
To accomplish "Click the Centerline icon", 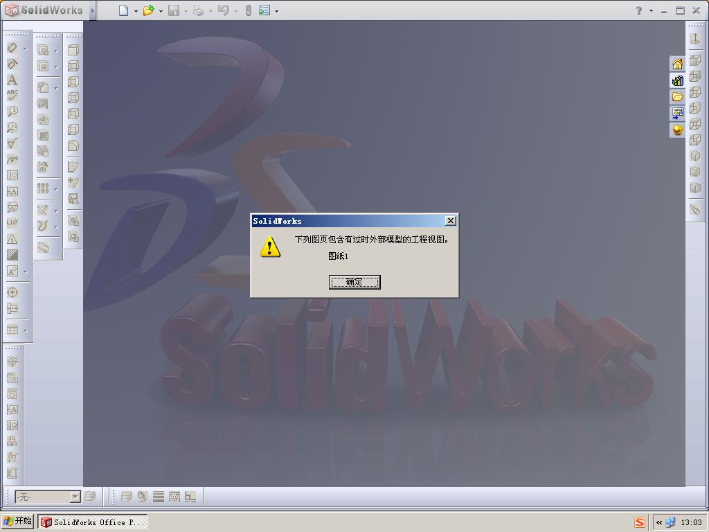I will click(12, 308).
